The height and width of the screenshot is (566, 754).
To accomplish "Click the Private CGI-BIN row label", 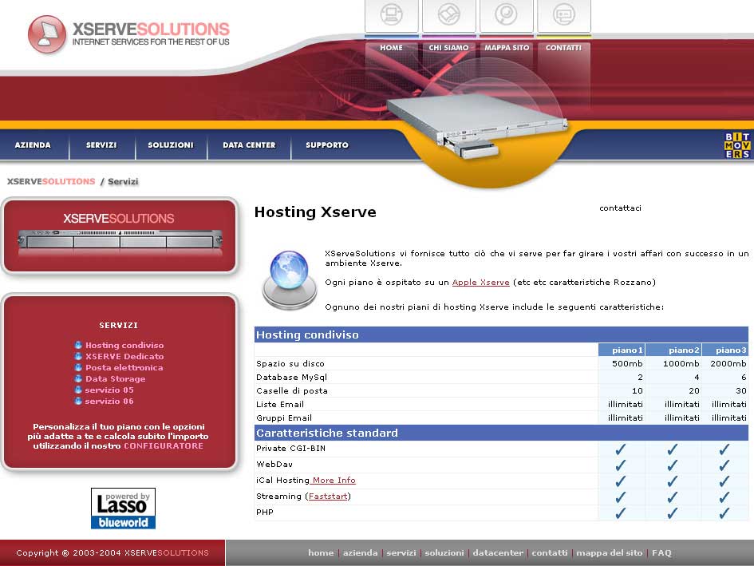I will [291, 448].
